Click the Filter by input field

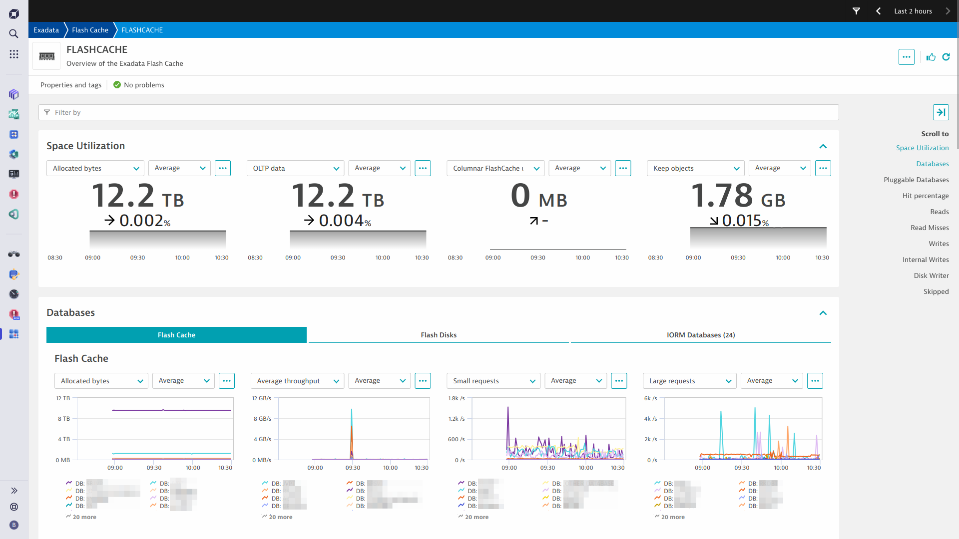(x=439, y=112)
